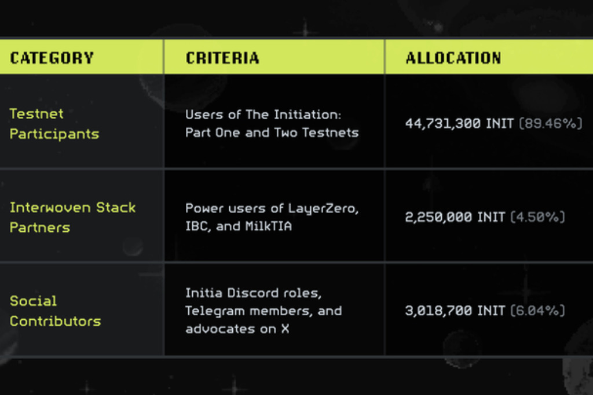Click the LayerZero power users criteria text
The image size is (593, 395).
click(272, 217)
